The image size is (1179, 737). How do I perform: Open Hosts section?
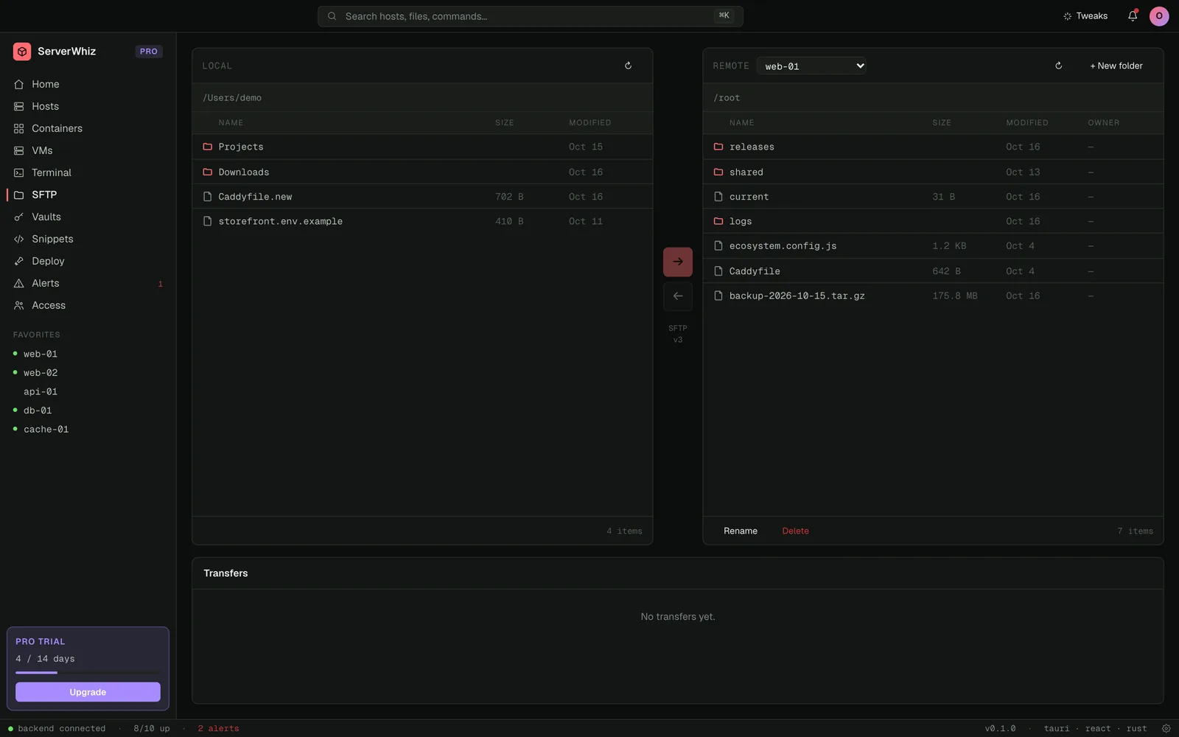pos(88,106)
